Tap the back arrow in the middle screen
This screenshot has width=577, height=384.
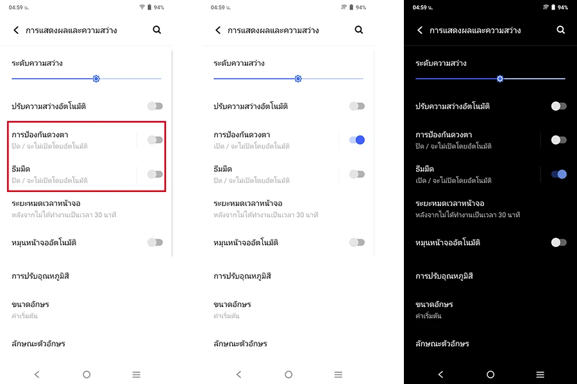pyautogui.click(x=218, y=30)
